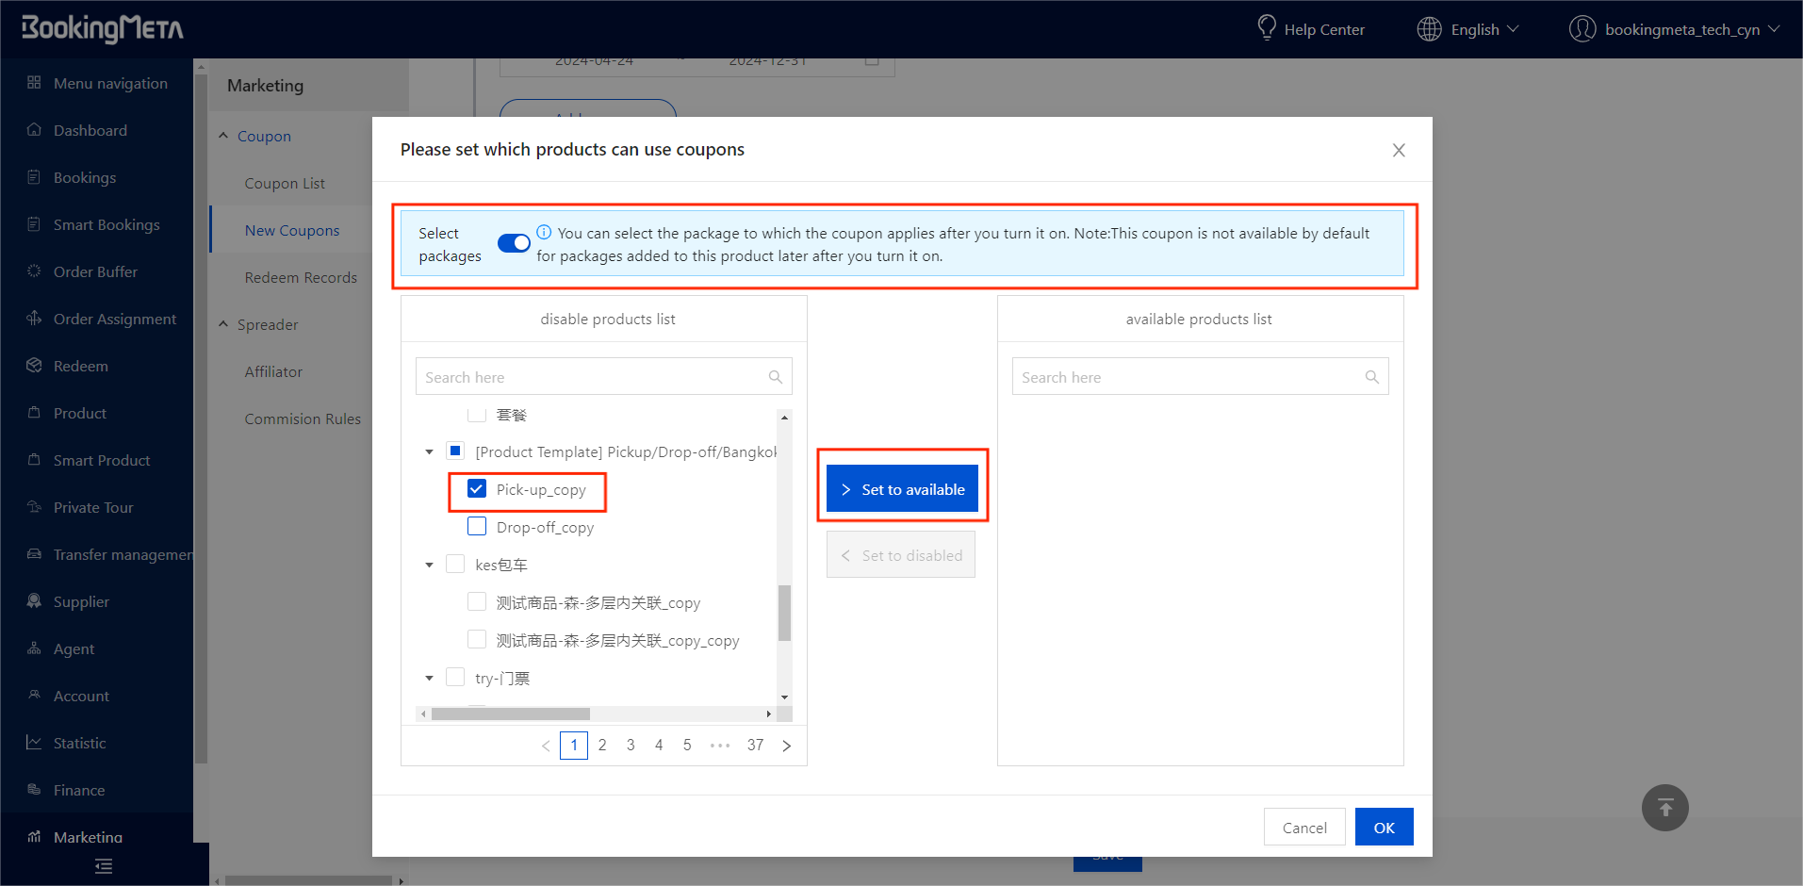
Task: Collapse the Product Template Pickup tree node
Action: (429, 452)
